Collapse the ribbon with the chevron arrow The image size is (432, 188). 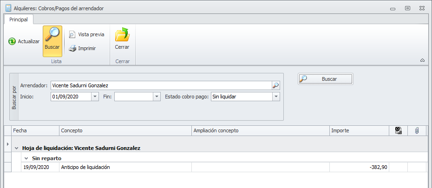(x=422, y=60)
